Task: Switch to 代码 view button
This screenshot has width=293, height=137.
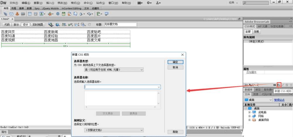Action: click(x=7, y=24)
